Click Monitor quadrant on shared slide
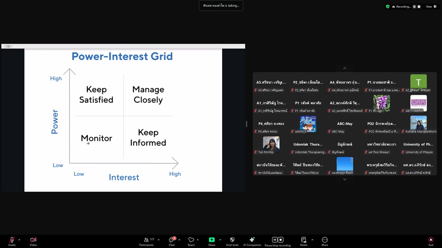The height and width of the screenshot is (248, 442). coord(96,138)
